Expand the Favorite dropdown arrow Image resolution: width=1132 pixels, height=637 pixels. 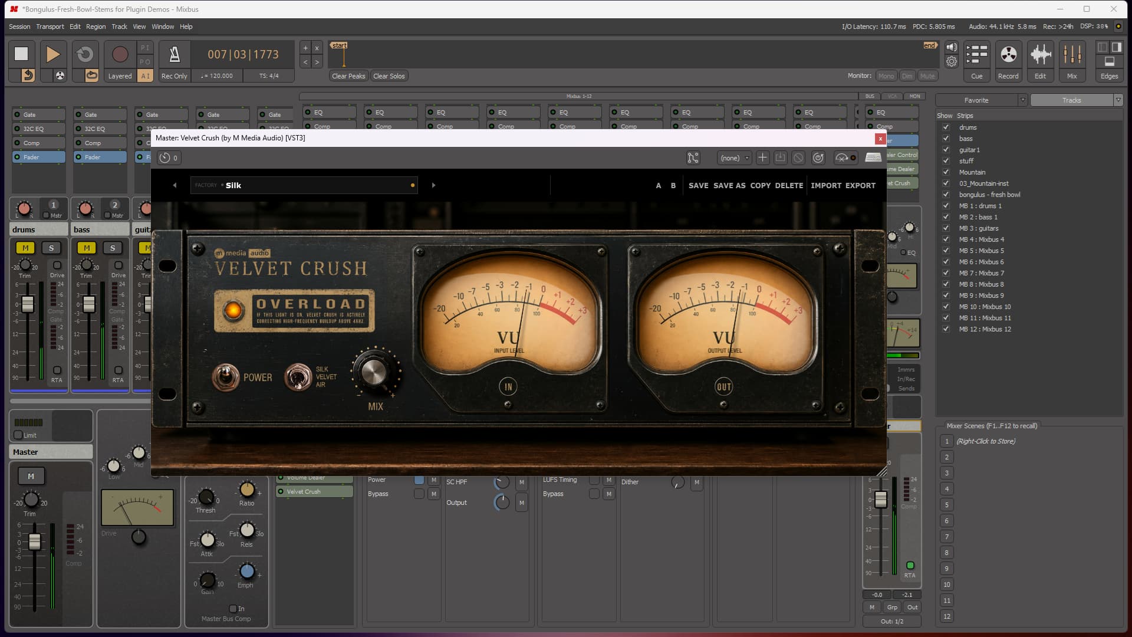1023,100
